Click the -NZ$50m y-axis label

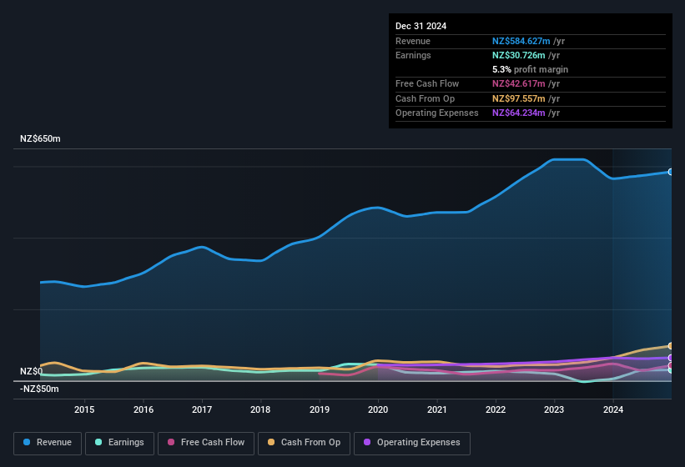click(39, 389)
